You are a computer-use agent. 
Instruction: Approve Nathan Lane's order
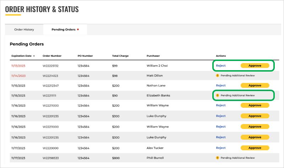[x=255, y=85]
